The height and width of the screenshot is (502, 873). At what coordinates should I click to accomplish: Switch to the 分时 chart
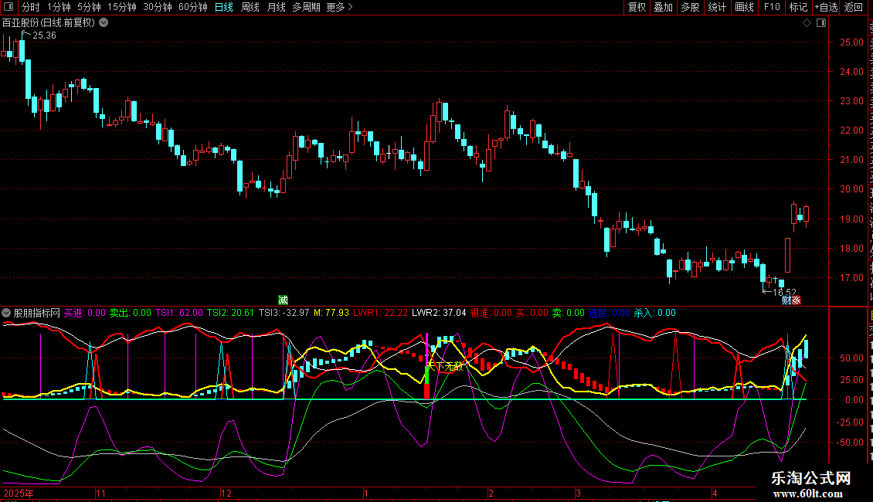coord(31,7)
